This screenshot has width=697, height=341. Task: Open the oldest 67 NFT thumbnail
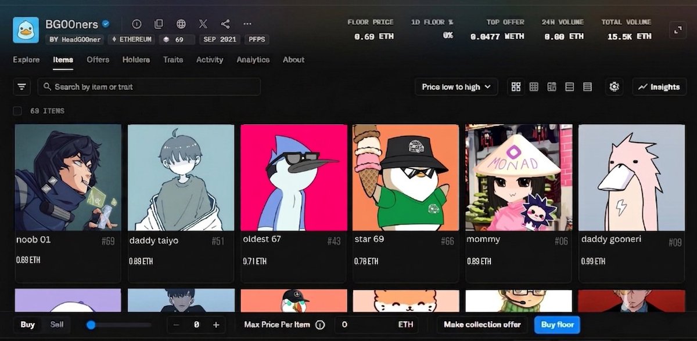(294, 177)
